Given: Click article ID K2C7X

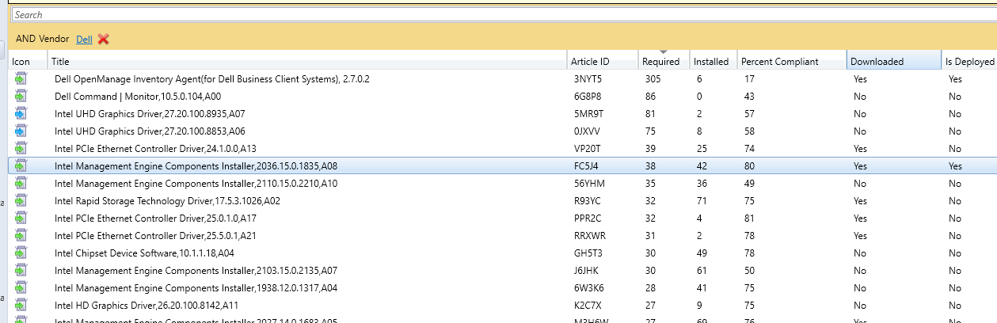Looking at the screenshot, I should click(588, 306).
